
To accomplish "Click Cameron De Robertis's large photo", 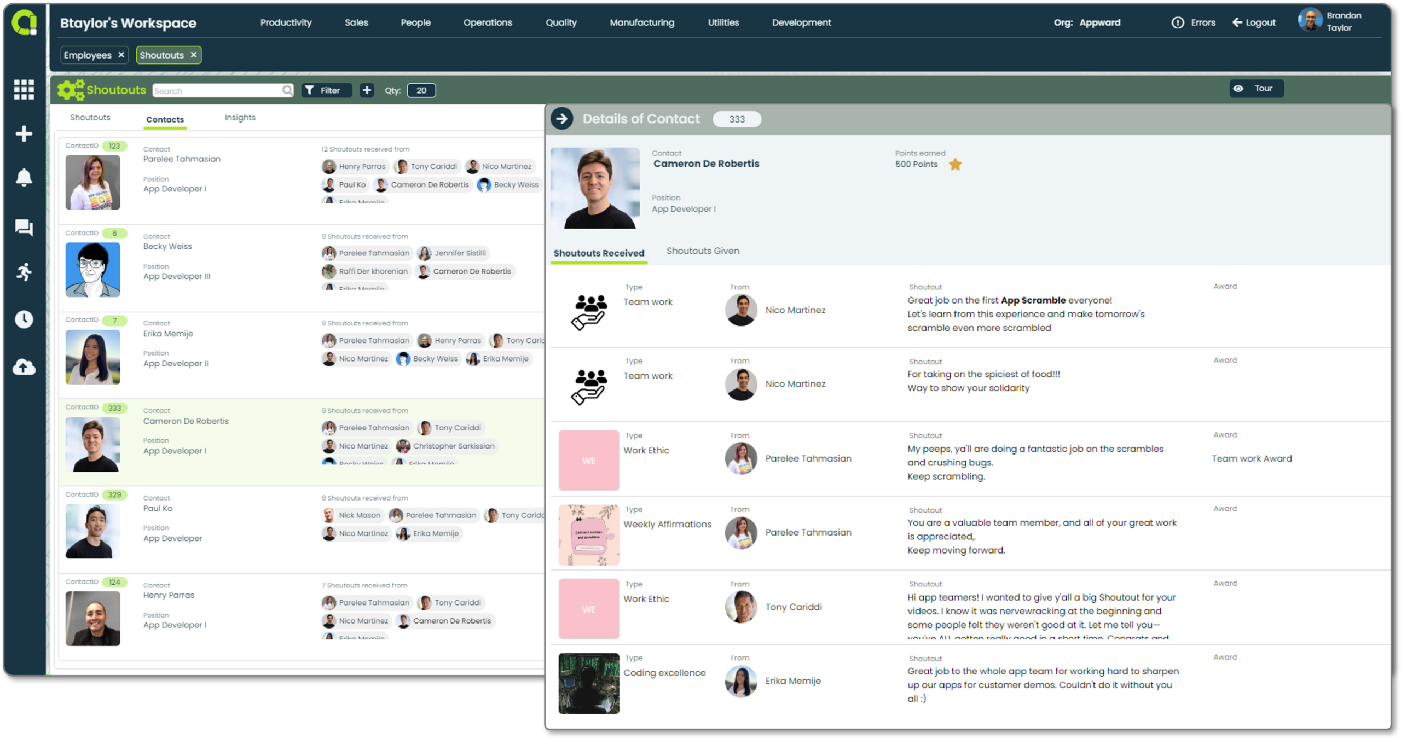I will click(x=595, y=188).
